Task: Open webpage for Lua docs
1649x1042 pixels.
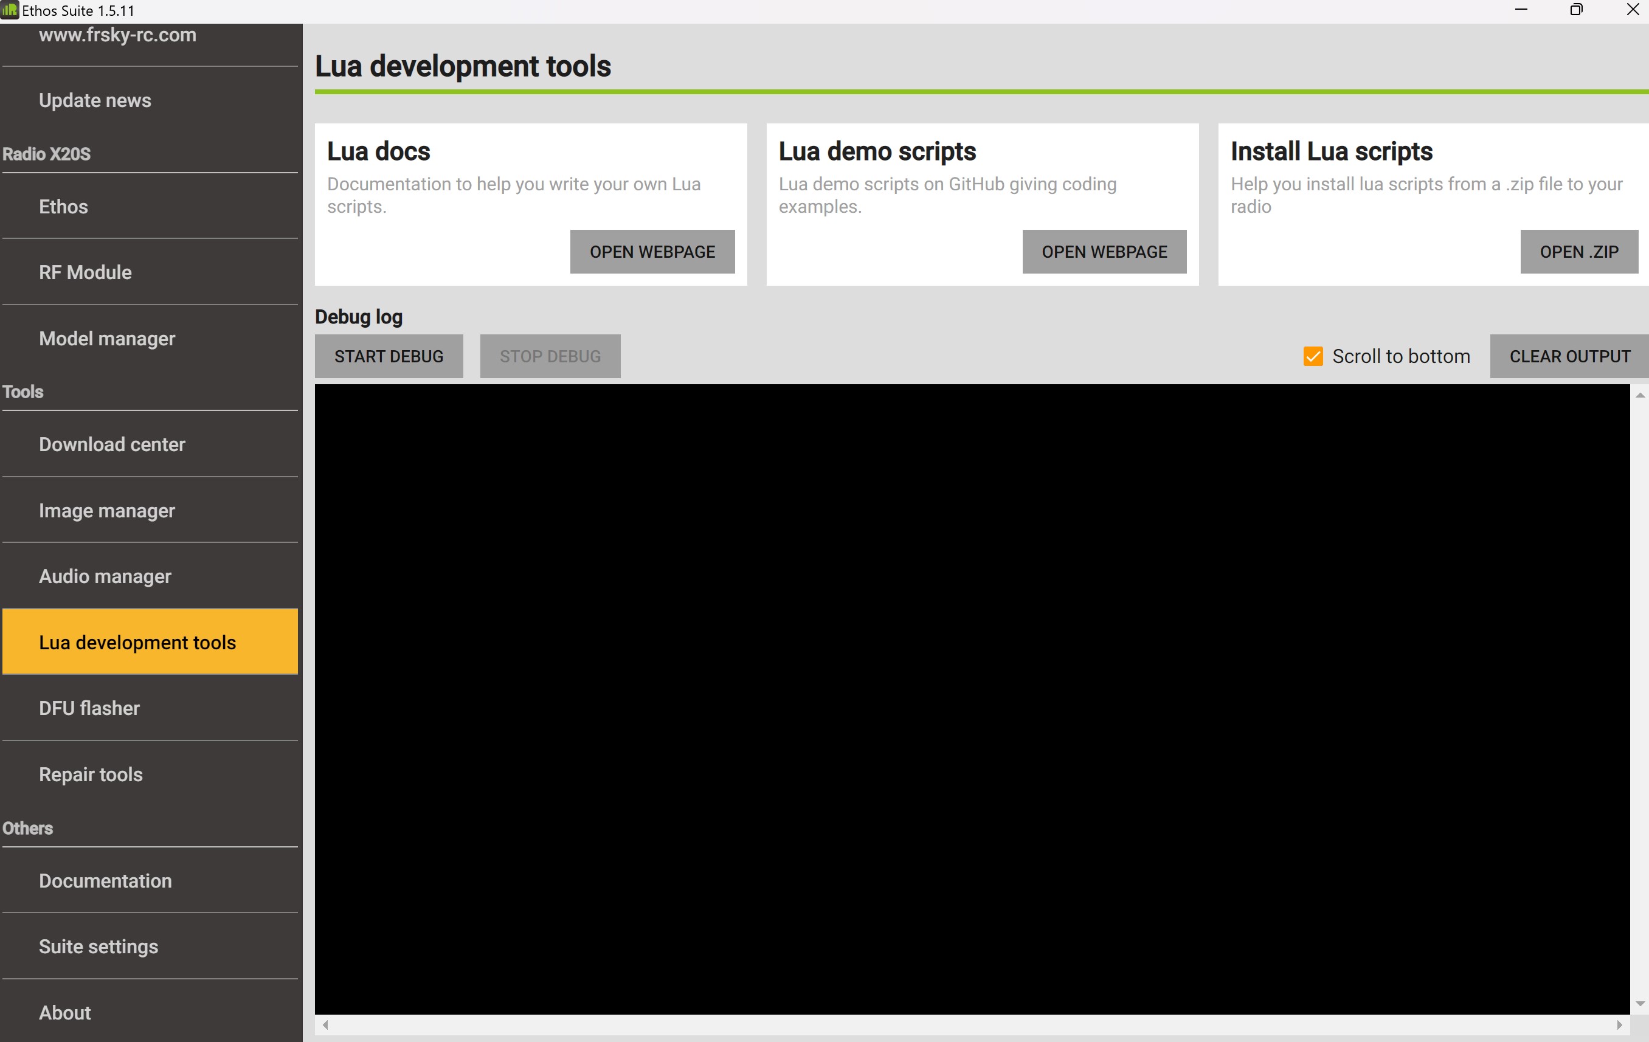Action: point(652,251)
